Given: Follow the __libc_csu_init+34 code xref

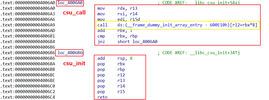Looking at the screenshot, I should tap(215, 53).
